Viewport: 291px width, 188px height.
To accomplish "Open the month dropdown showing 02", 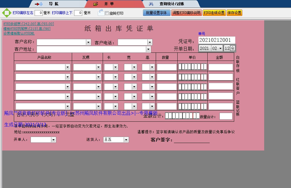I will tap(220, 48).
